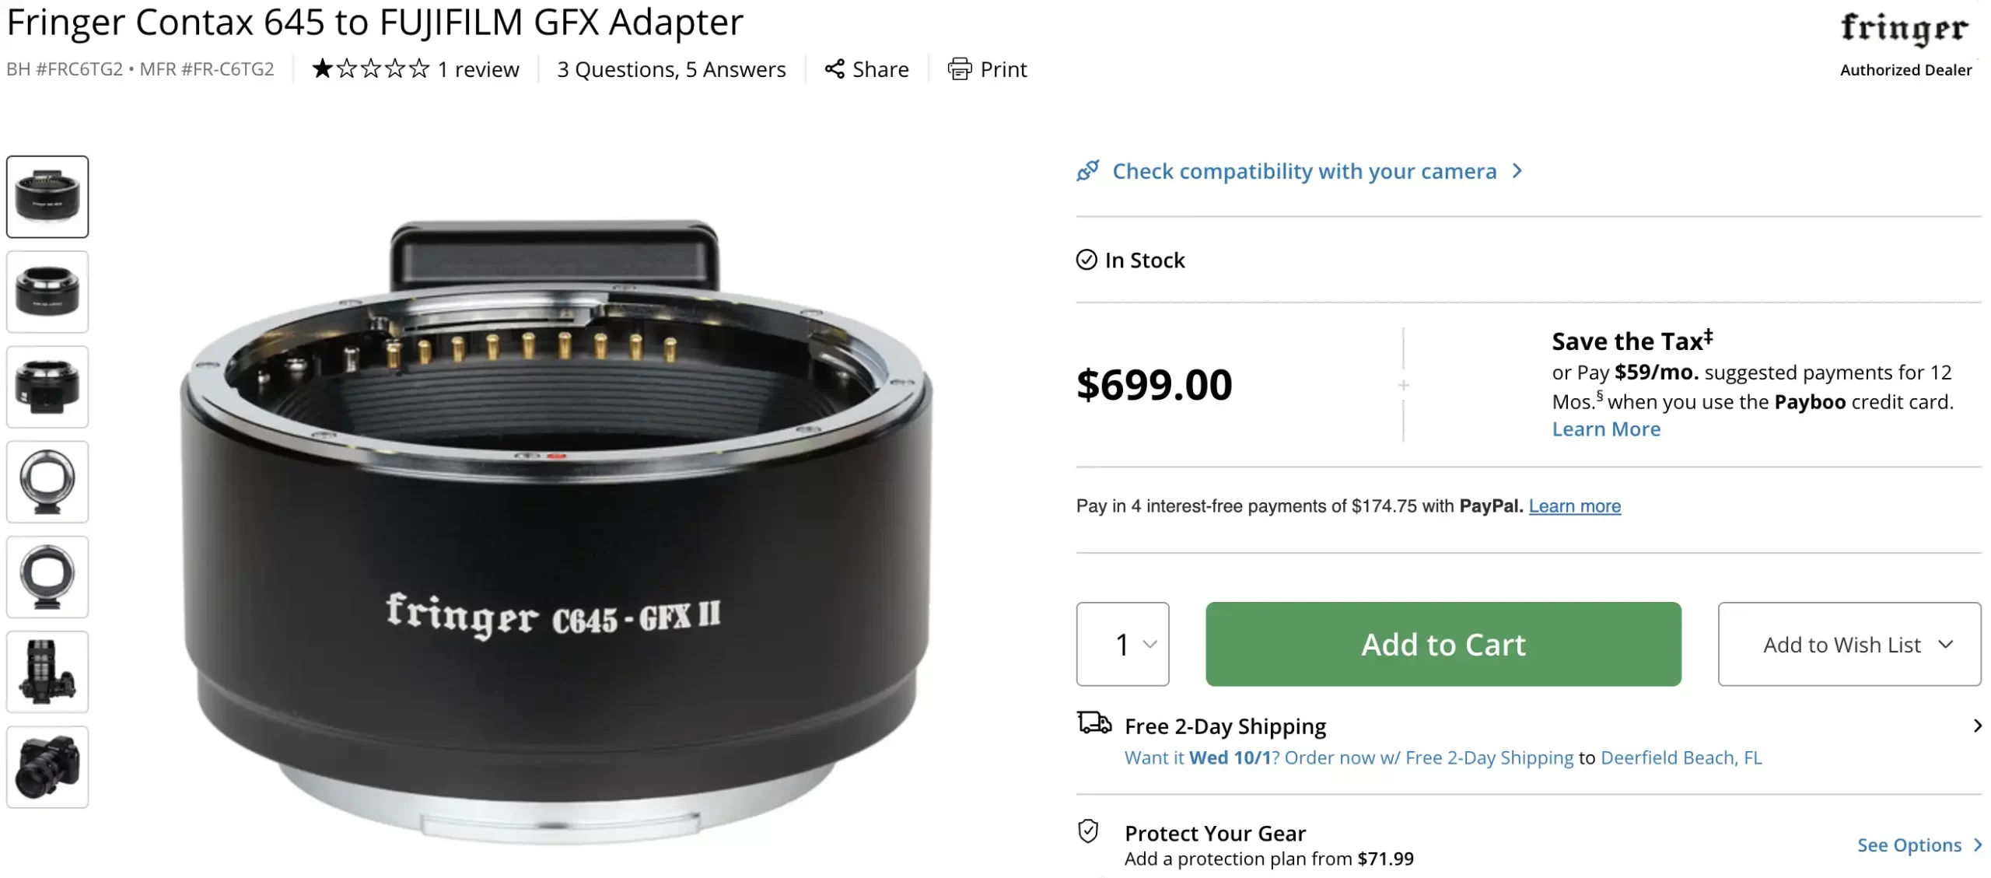1991x878 pixels.
Task: Select the second adapter thumbnail image
Action: coord(47,292)
